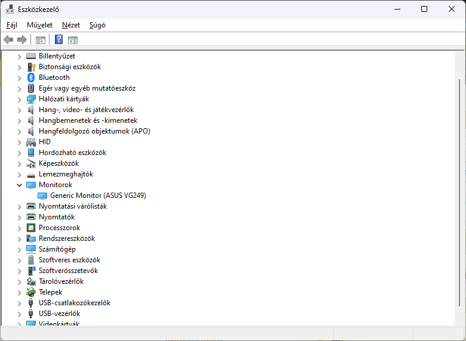The width and height of the screenshot is (466, 341).
Task: Click the Képeszközök camera icon
Action: click(31, 164)
